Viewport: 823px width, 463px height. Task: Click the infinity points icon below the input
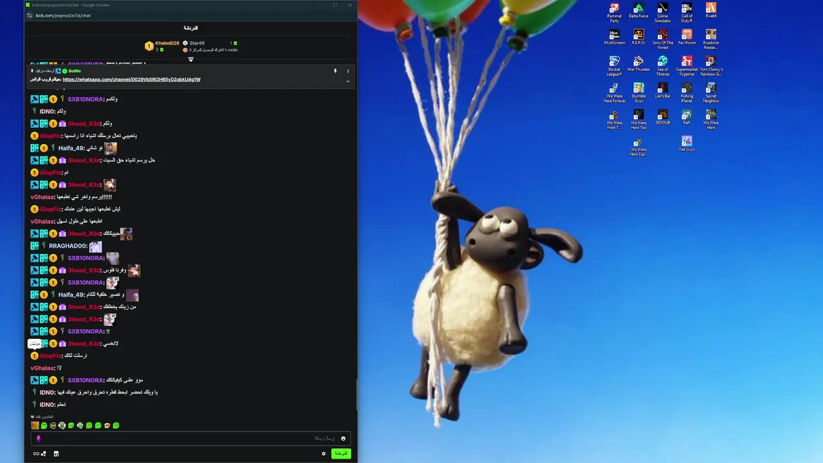[39, 453]
